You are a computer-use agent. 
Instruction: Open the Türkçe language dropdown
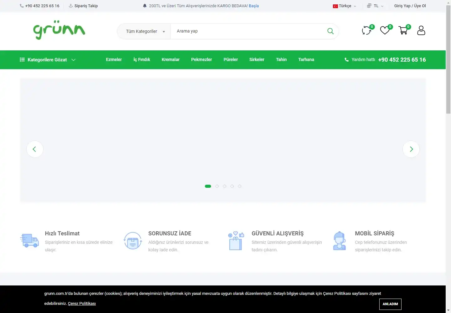(x=345, y=6)
